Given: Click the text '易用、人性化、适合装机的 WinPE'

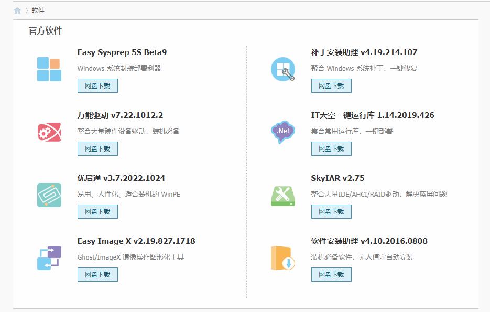Looking at the screenshot, I should [x=129, y=194].
